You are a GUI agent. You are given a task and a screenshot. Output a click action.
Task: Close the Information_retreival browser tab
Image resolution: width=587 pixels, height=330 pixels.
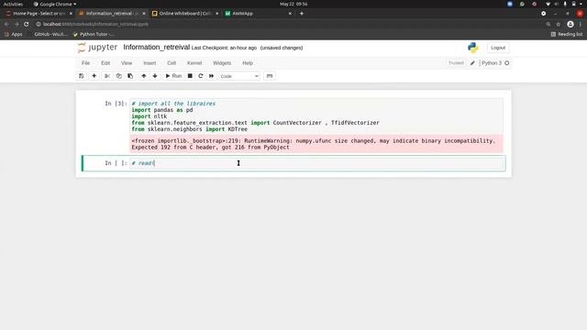click(144, 14)
